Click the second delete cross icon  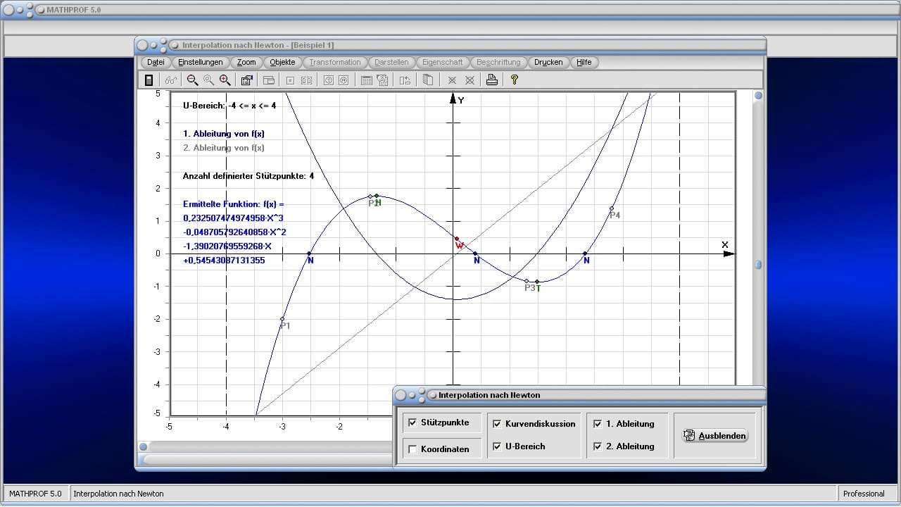click(x=470, y=80)
